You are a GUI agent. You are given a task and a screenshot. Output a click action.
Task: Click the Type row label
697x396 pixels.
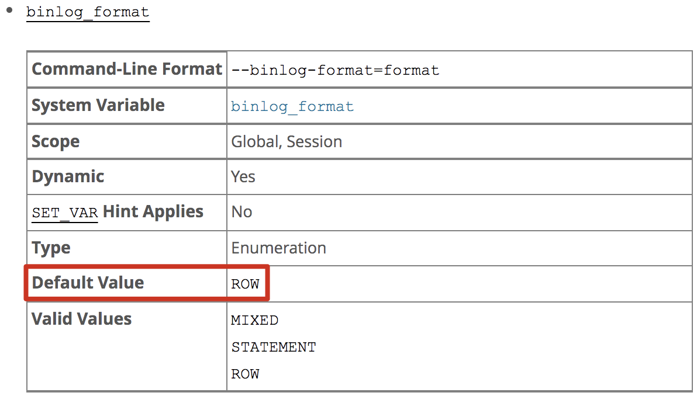pyautogui.click(x=51, y=248)
